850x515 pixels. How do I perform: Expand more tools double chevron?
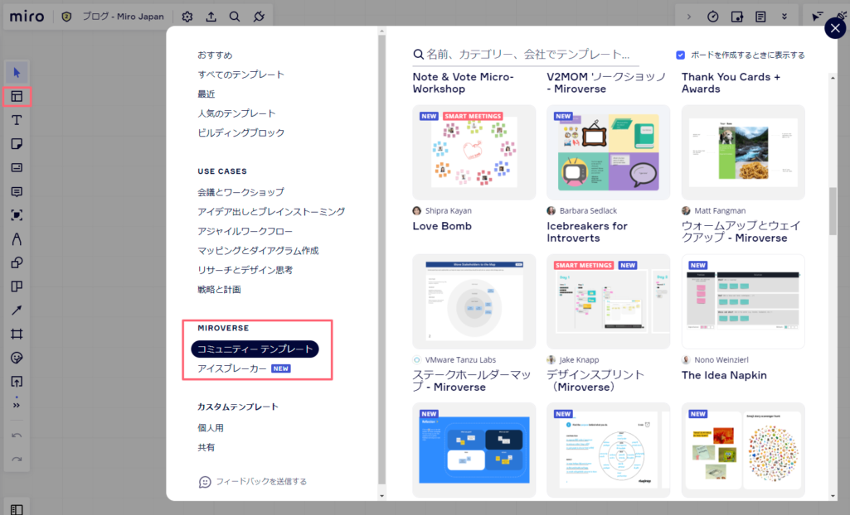pyautogui.click(x=17, y=405)
